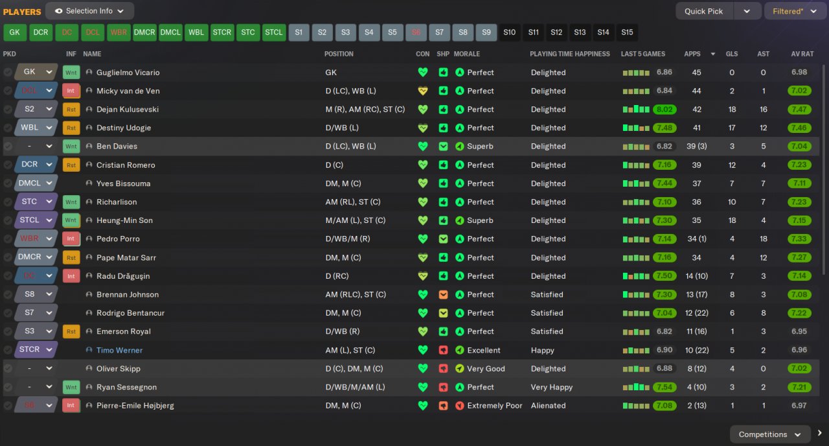
Task: Click Ben Davies's Wnt status badge
Action: coord(71,147)
